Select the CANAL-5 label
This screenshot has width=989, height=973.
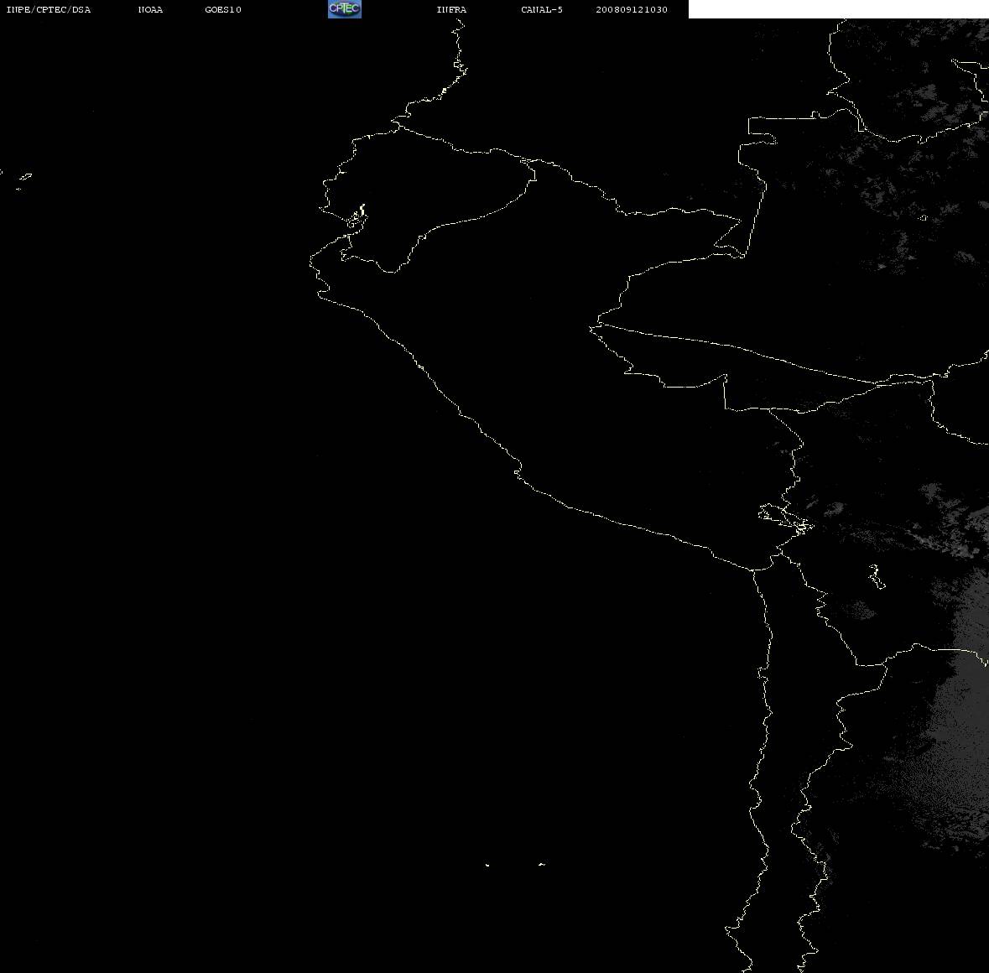click(x=542, y=9)
